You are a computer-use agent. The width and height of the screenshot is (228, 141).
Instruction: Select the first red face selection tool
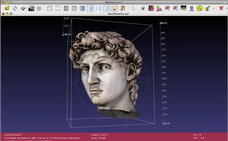[x=167, y=8]
